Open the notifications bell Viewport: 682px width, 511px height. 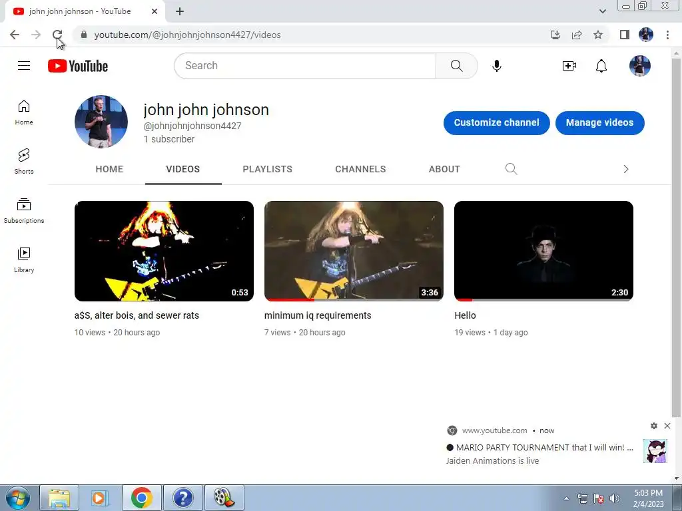(601, 66)
